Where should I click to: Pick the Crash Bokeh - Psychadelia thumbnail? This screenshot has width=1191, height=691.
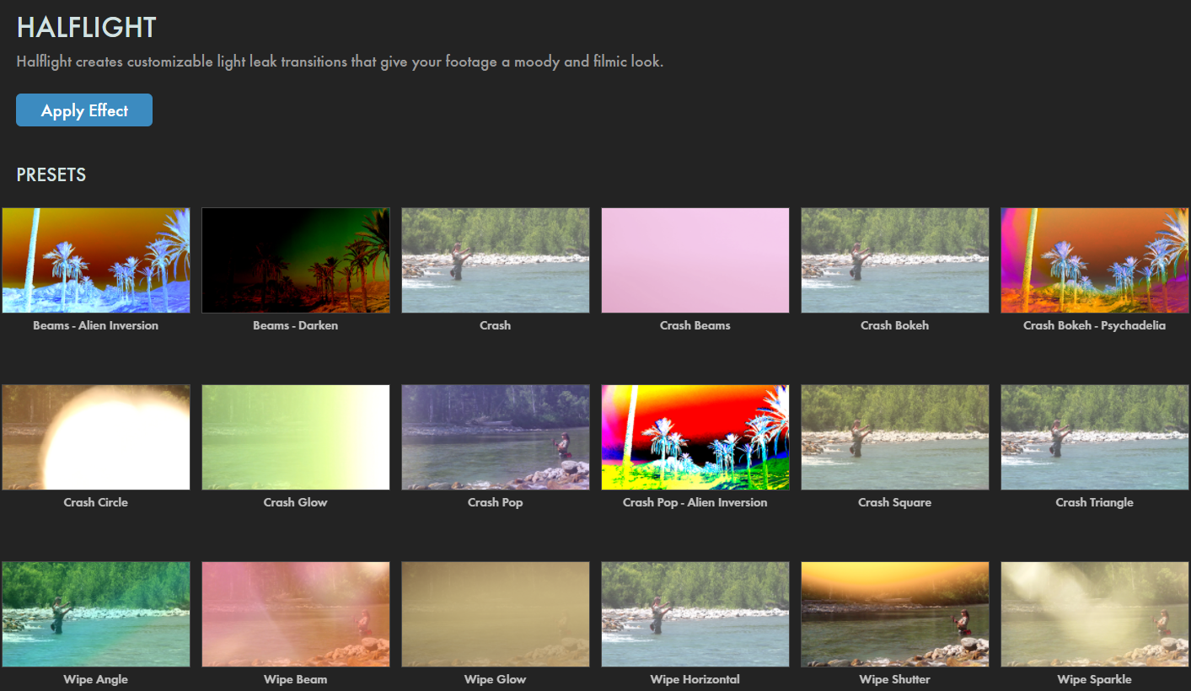1095,260
